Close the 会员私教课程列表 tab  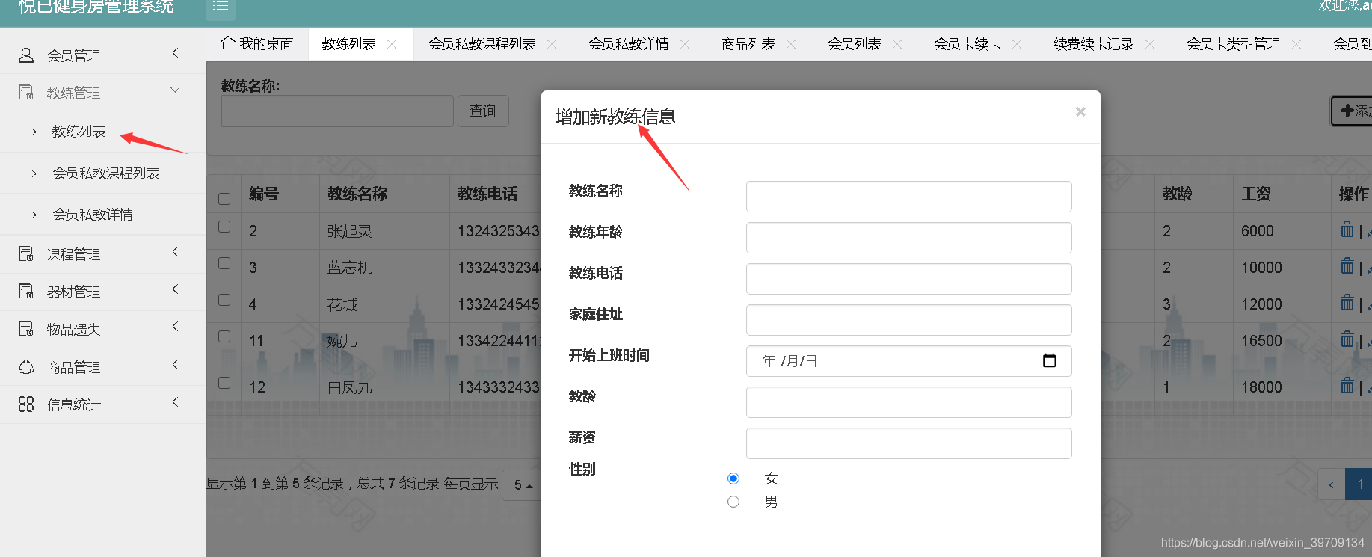(x=552, y=45)
